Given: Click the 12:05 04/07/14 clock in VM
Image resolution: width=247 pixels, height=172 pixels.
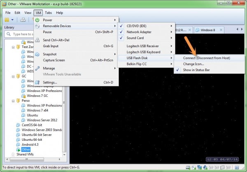Looking at the screenshot, I should pyautogui.click(x=222, y=159).
